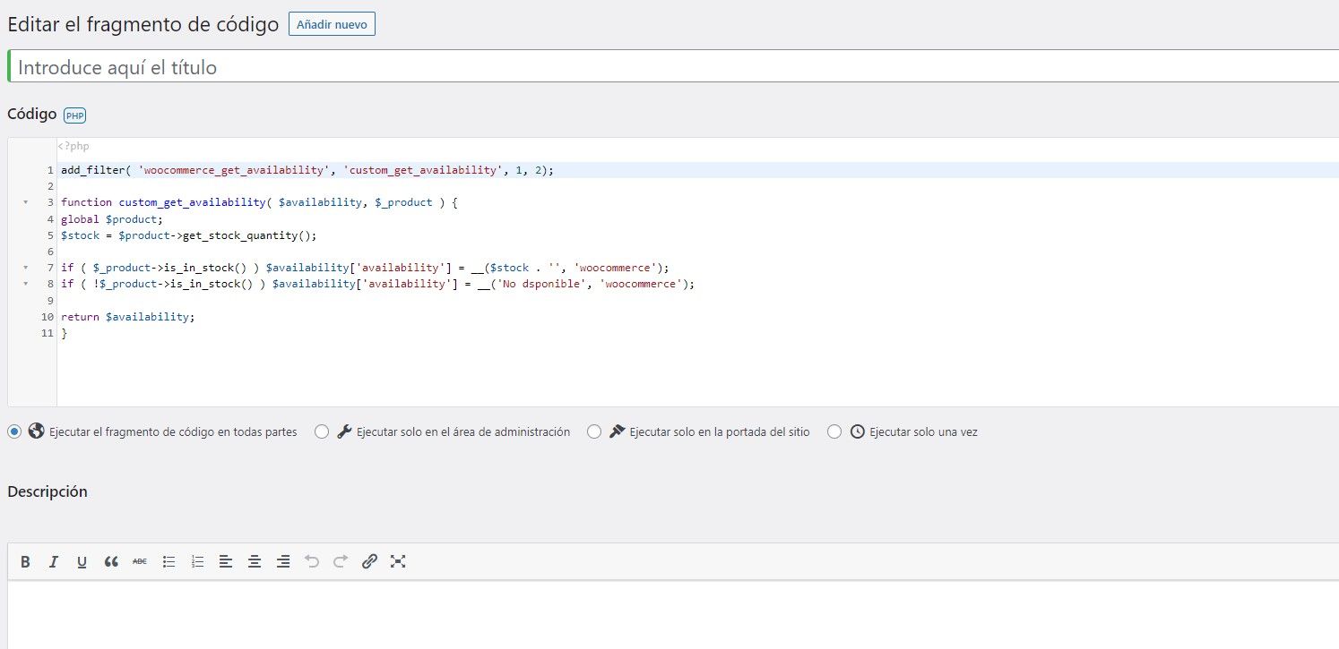Image resolution: width=1339 pixels, height=649 pixels.
Task: Click the Redo arrow icon
Action: pyautogui.click(x=341, y=561)
